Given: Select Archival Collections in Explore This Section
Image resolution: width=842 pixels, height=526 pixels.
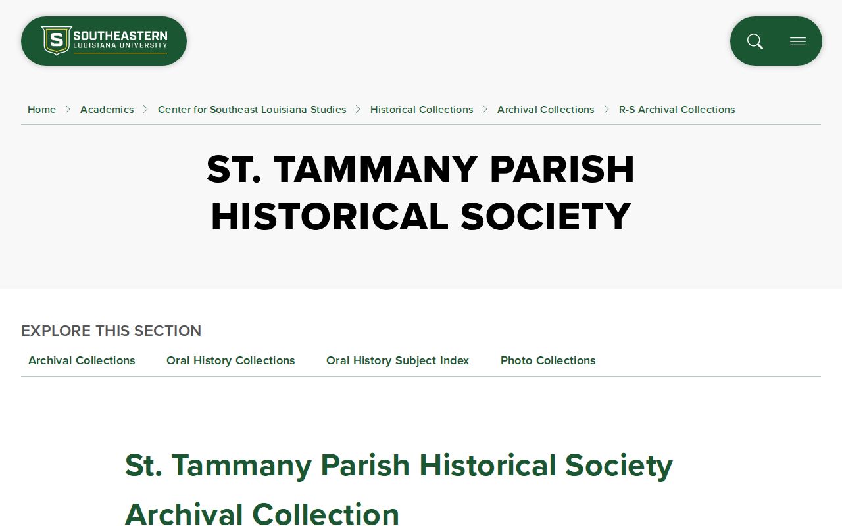Looking at the screenshot, I should coord(82,360).
